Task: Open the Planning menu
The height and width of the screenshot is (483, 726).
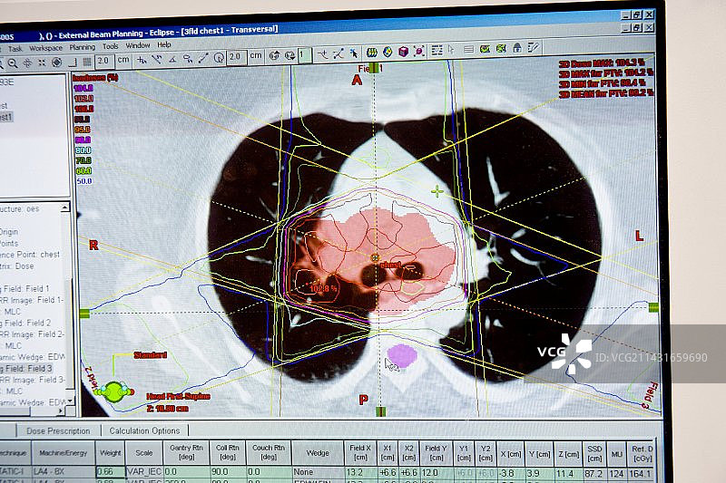Action: coord(82,46)
